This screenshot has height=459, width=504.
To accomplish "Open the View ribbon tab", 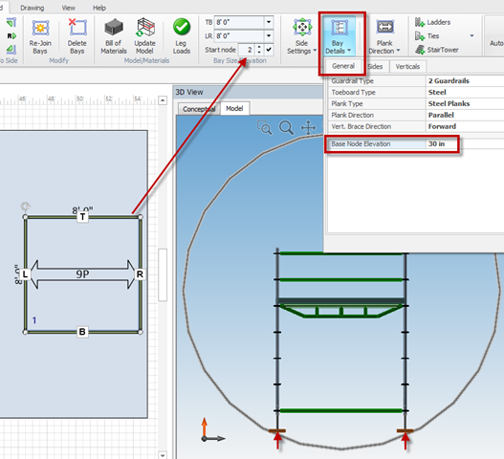I will 69,8.
